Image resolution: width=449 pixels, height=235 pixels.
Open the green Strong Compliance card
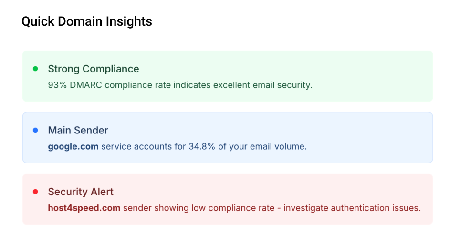(228, 76)
